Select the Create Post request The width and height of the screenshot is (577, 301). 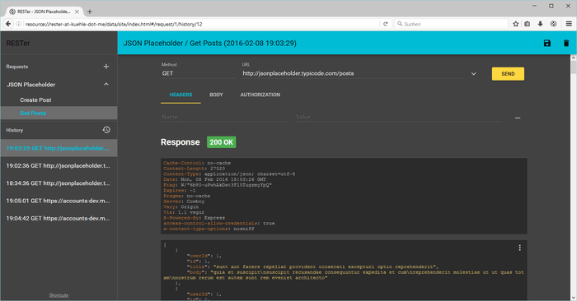pyautogui.click(x=35, y=100)
